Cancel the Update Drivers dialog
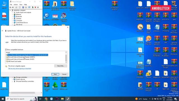The image size is (179, 101). pos(64,74)
